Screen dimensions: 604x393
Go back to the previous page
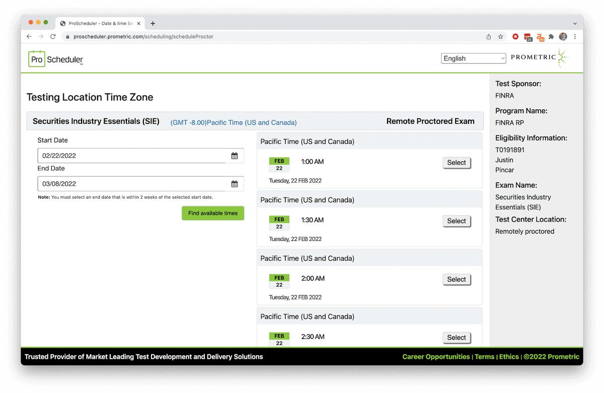(x=29, y=37)
